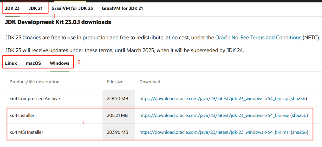The width and height of the screenshot is (322, 147).
Task: Select the GraalVM for JDK 23 tab
Action: [x=72, y=8]
